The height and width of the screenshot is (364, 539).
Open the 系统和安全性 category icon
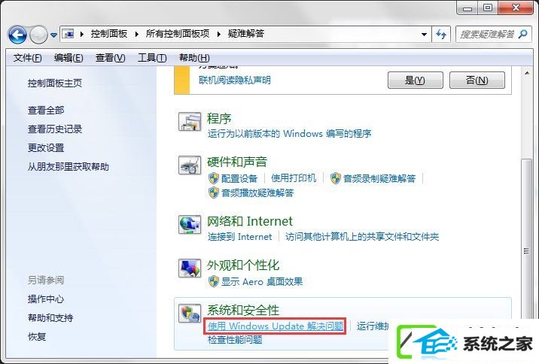pyautogui.click(x=190, y=313)
